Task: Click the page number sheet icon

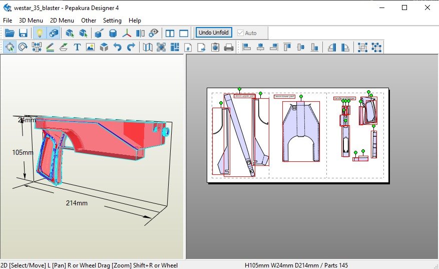Action: pos(188,47)
